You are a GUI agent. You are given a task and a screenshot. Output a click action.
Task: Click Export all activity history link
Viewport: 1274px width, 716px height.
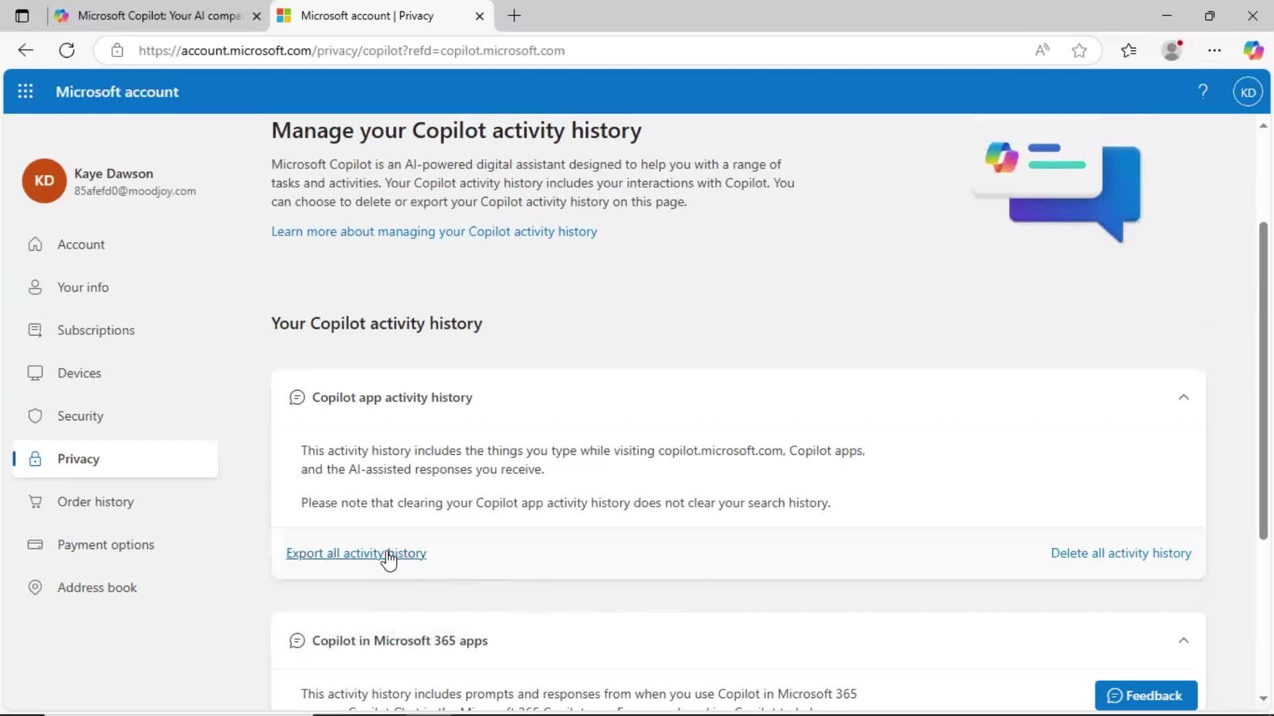point(356,553)
